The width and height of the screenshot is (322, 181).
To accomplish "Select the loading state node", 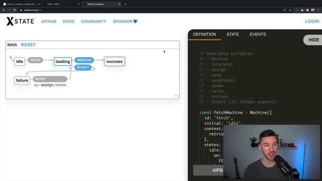I will [62, 61].
